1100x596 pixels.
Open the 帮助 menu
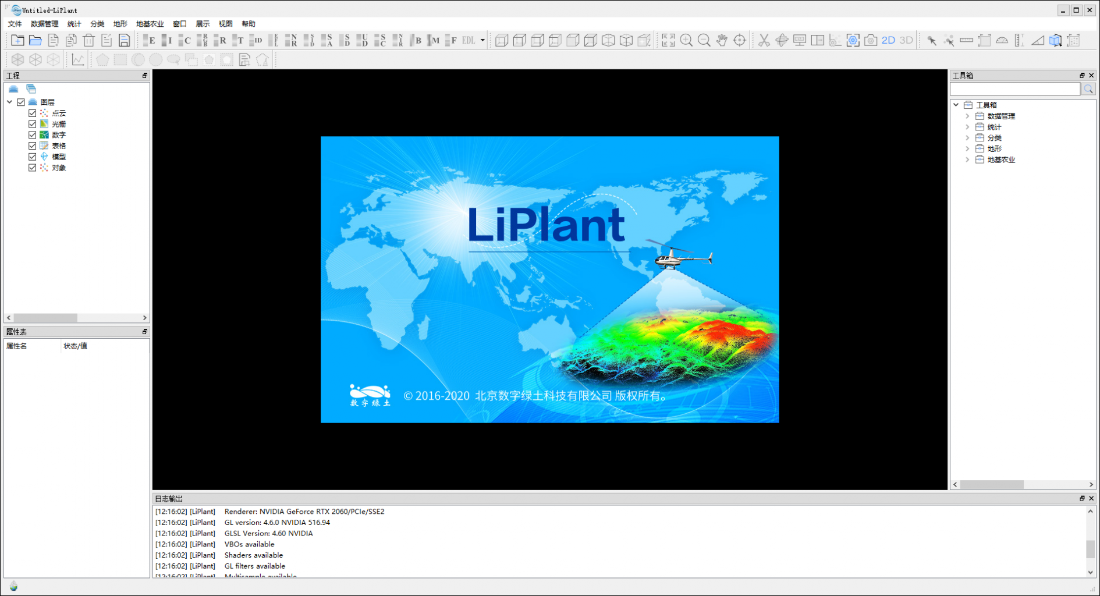[249, 24]
